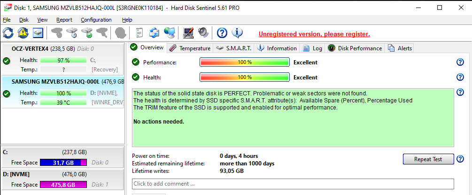Open the Disk menu
472x195 pixels.
click(24, 20)
